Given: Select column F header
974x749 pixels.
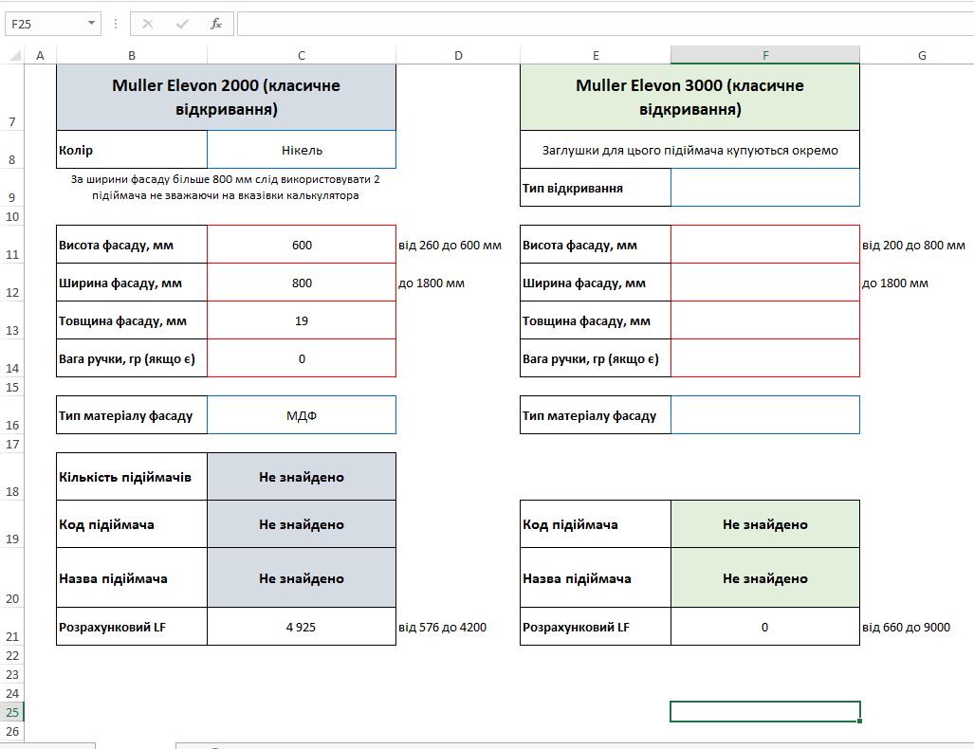Looking at the screenshot, I should pyautogui.click(x=765, y=56).
